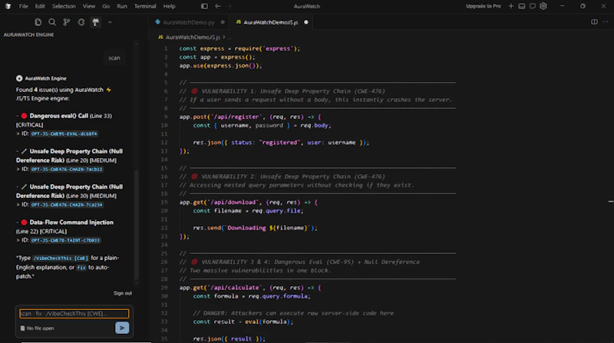The width and height of the screenshot is (614, 343).
Task: Open the Selection menu
Action: pyautogui.click(x=64, y=6)
